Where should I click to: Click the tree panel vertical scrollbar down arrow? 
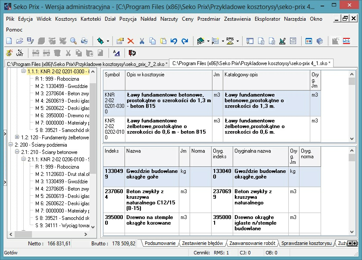click(x=93, y=227)
